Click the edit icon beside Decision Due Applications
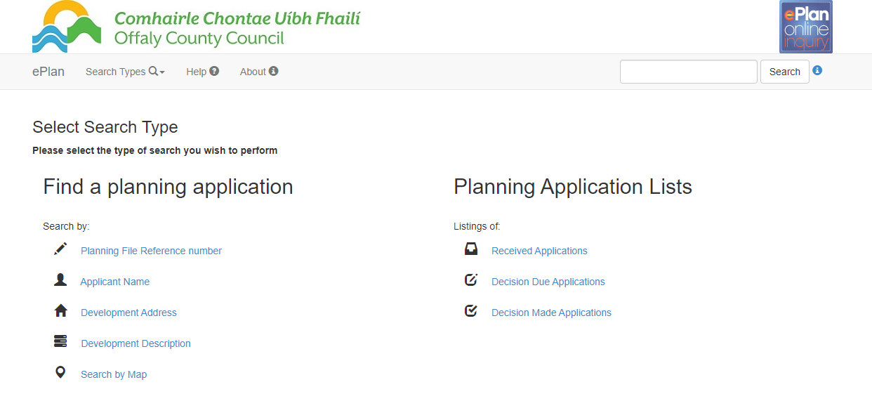Screen dimensions: 872x394 [471, 280]
